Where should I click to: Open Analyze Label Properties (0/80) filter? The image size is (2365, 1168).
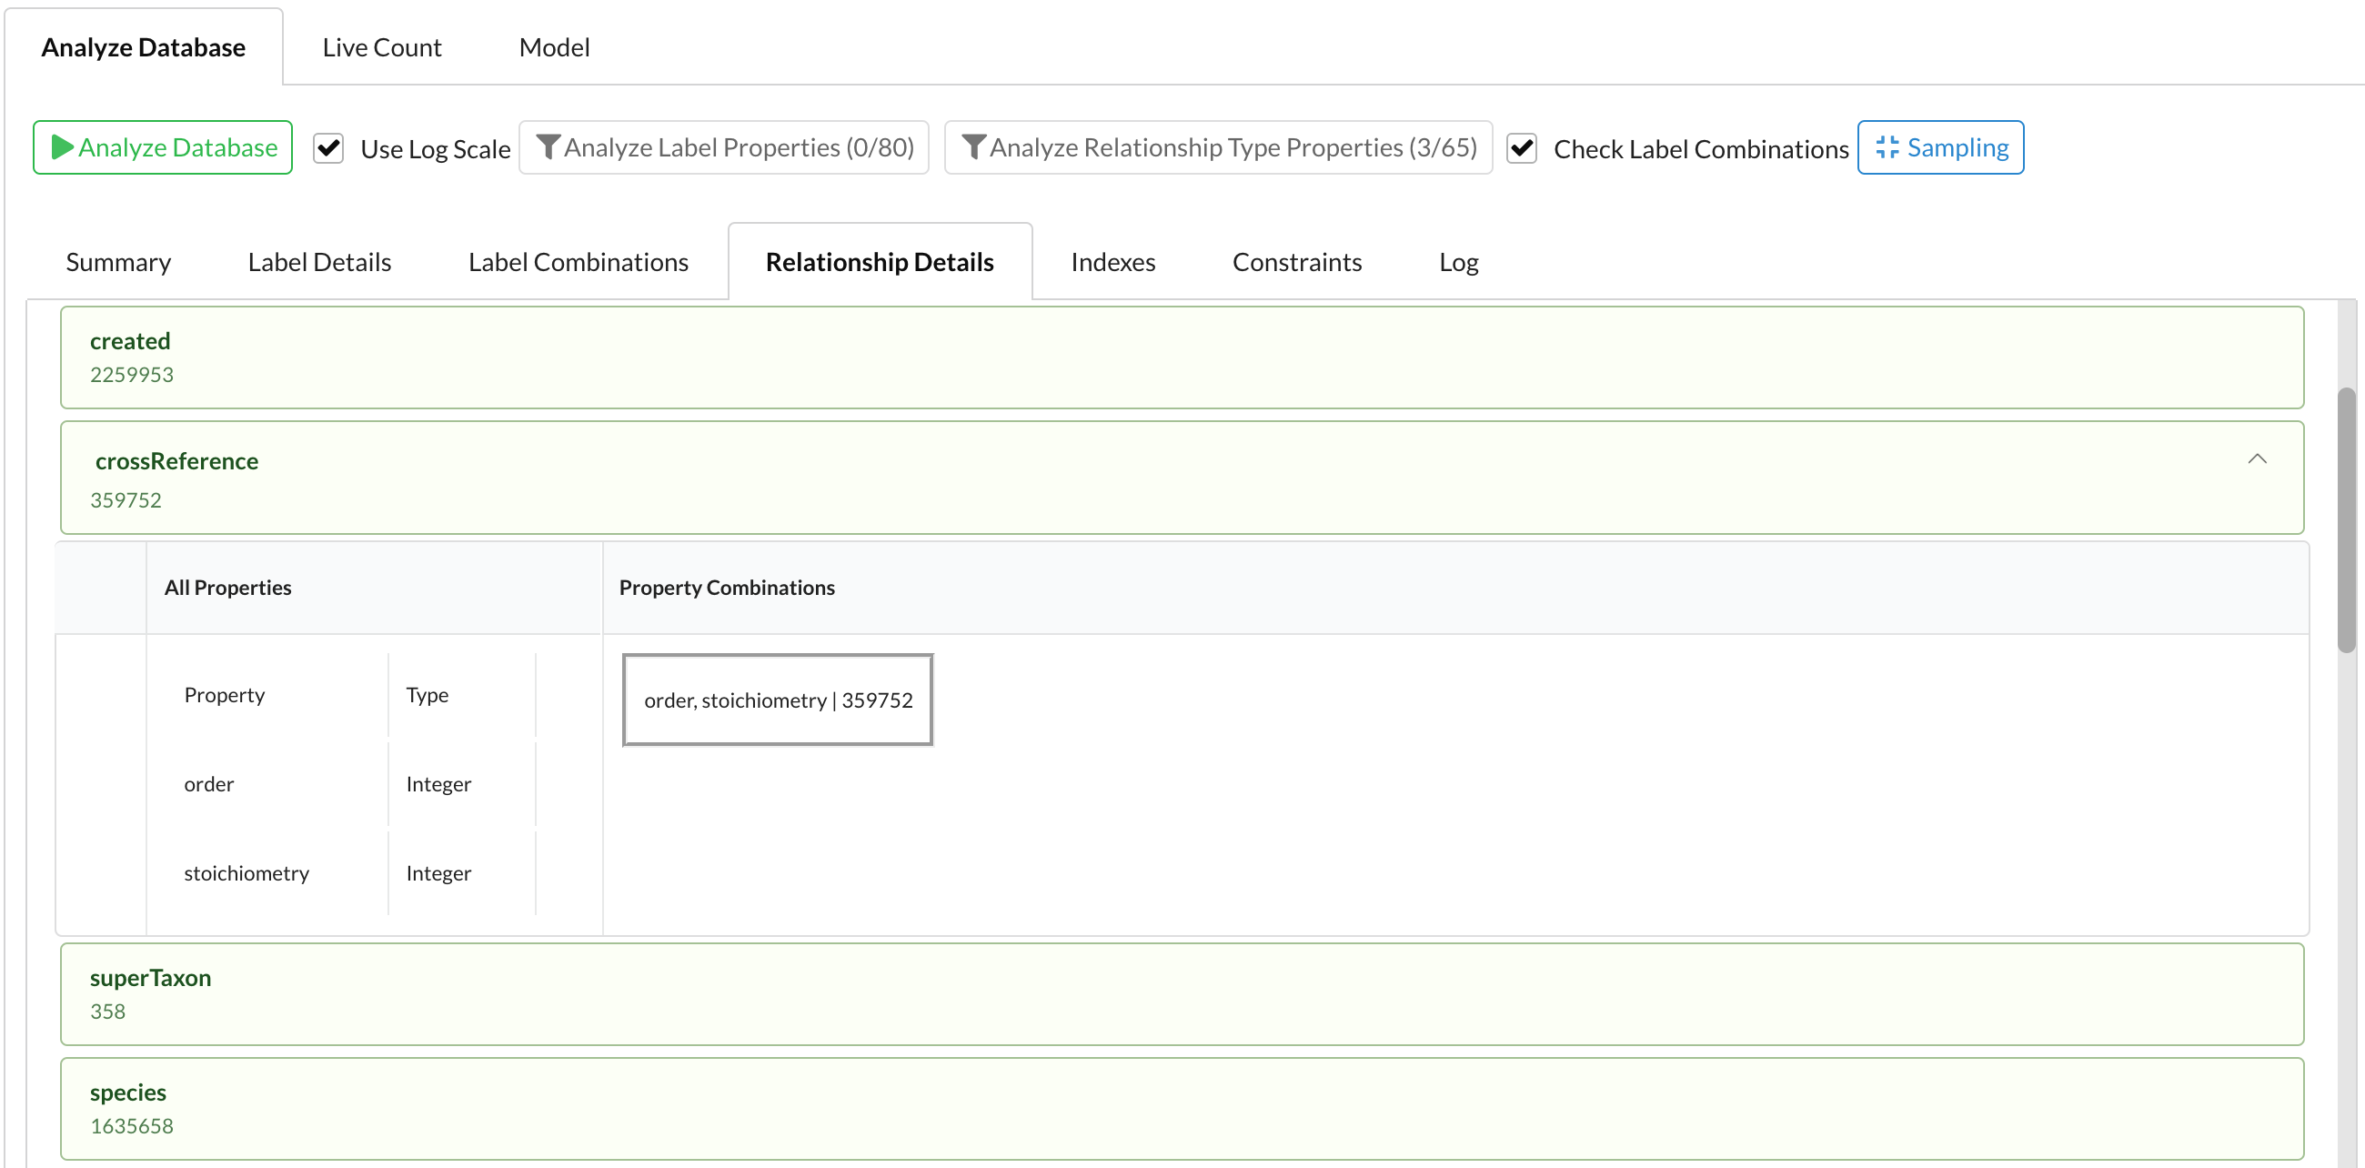723,147
